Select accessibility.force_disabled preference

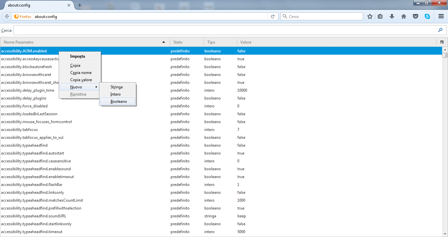coord(221,106)
